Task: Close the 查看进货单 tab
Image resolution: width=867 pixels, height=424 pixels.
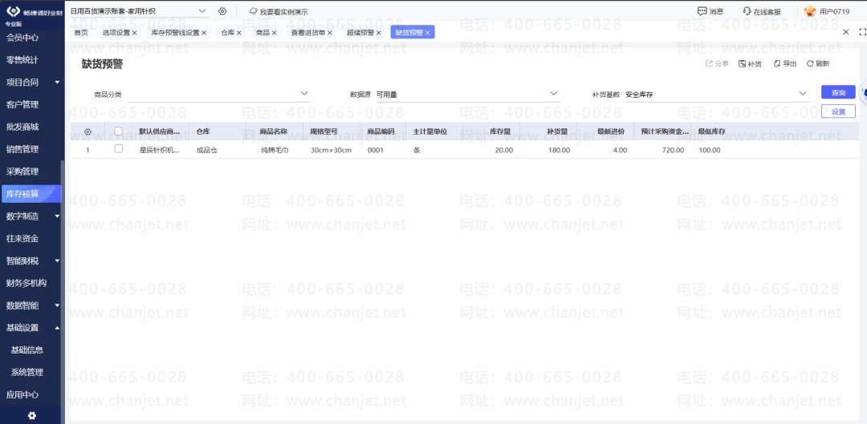Action: click(330, 33)
